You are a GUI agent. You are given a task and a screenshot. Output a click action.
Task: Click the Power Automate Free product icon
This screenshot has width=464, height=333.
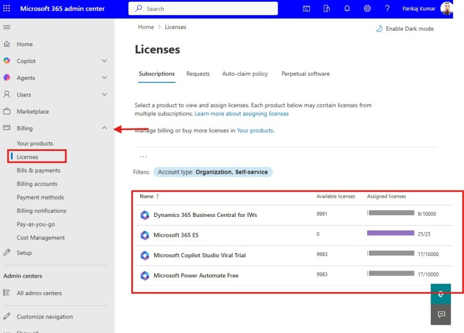[144, 276]
